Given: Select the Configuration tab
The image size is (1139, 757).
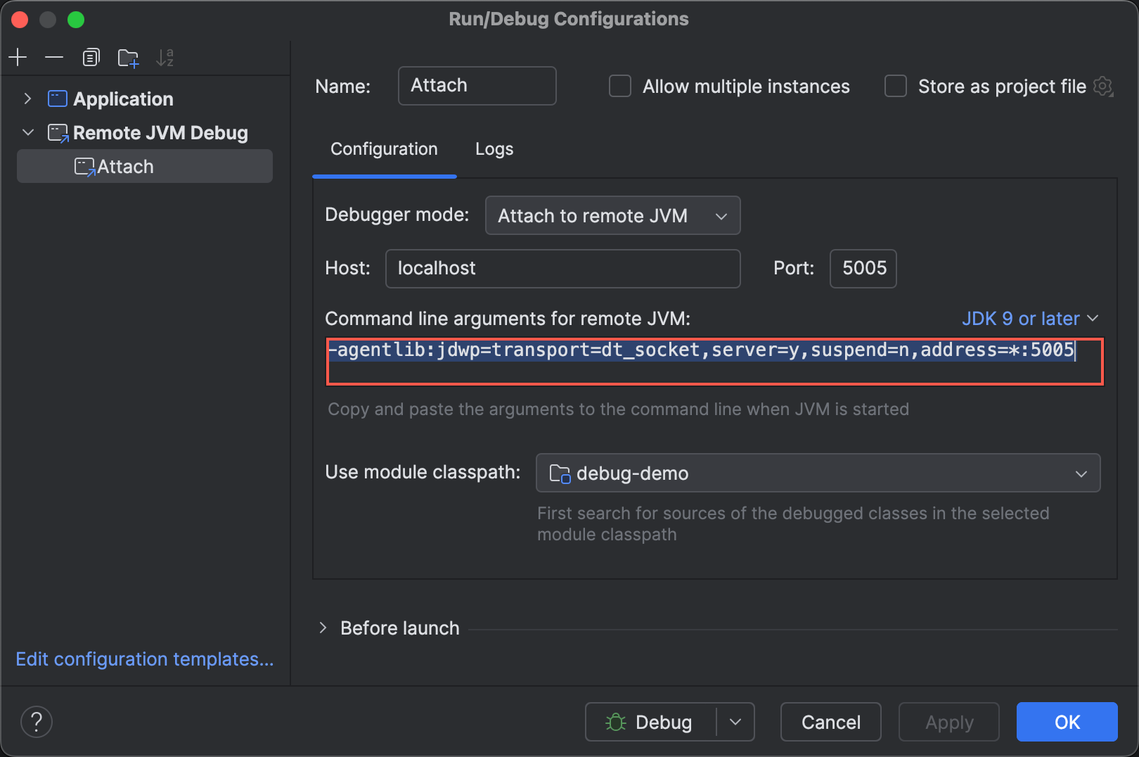Looking at the screenshot, I should click(384, 149).
